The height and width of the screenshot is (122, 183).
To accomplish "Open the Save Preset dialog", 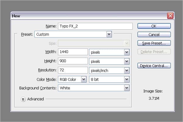I will point(154,43).
